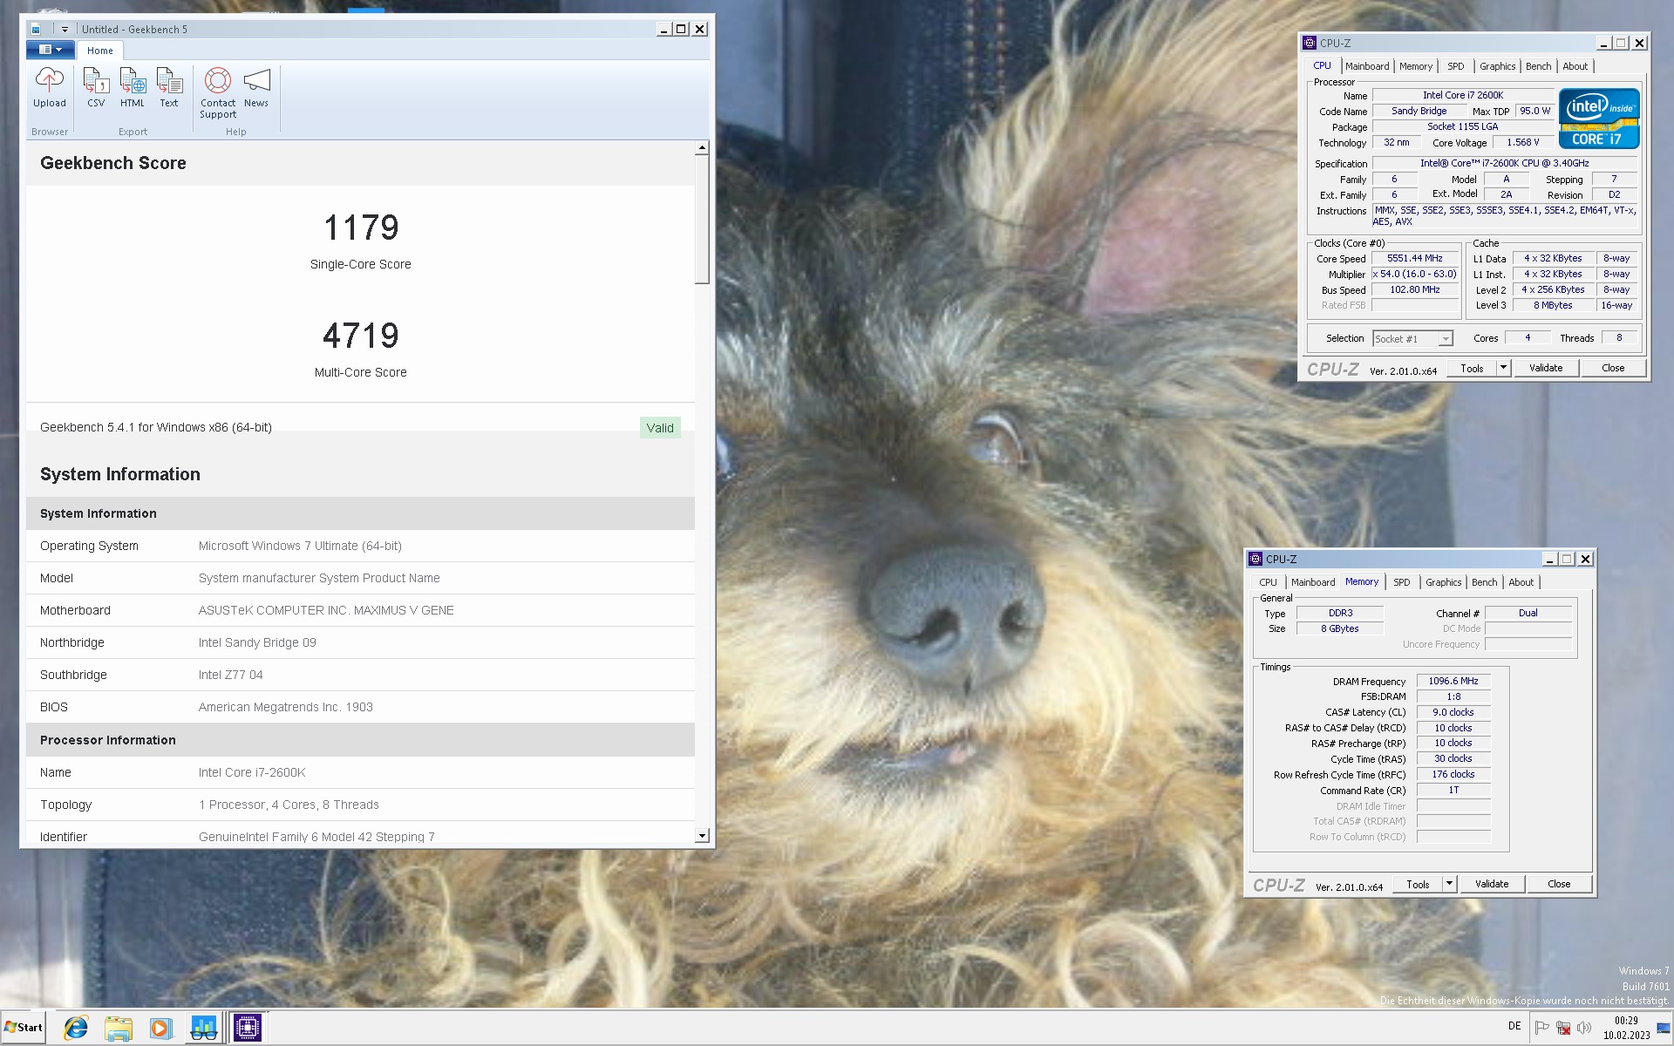Select SPD tab in lower CPU-Z window

coord(1401,582)
